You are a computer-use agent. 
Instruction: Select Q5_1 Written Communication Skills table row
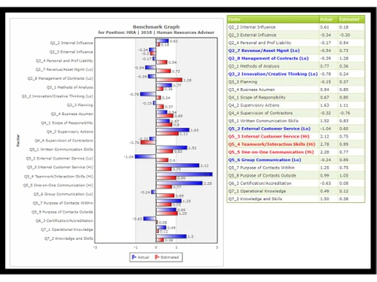coord(296,120)
